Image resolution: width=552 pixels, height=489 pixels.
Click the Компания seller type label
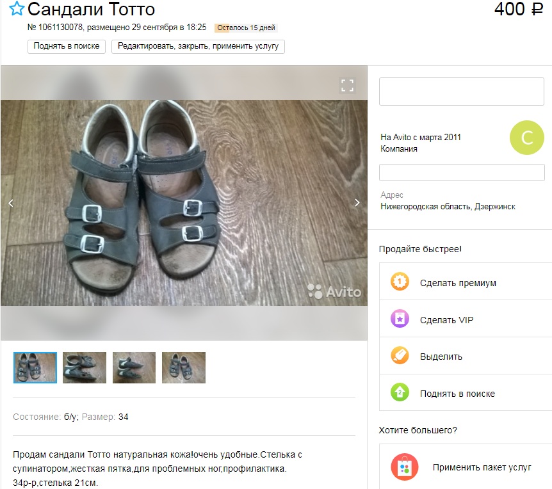(x=399, y=148)
